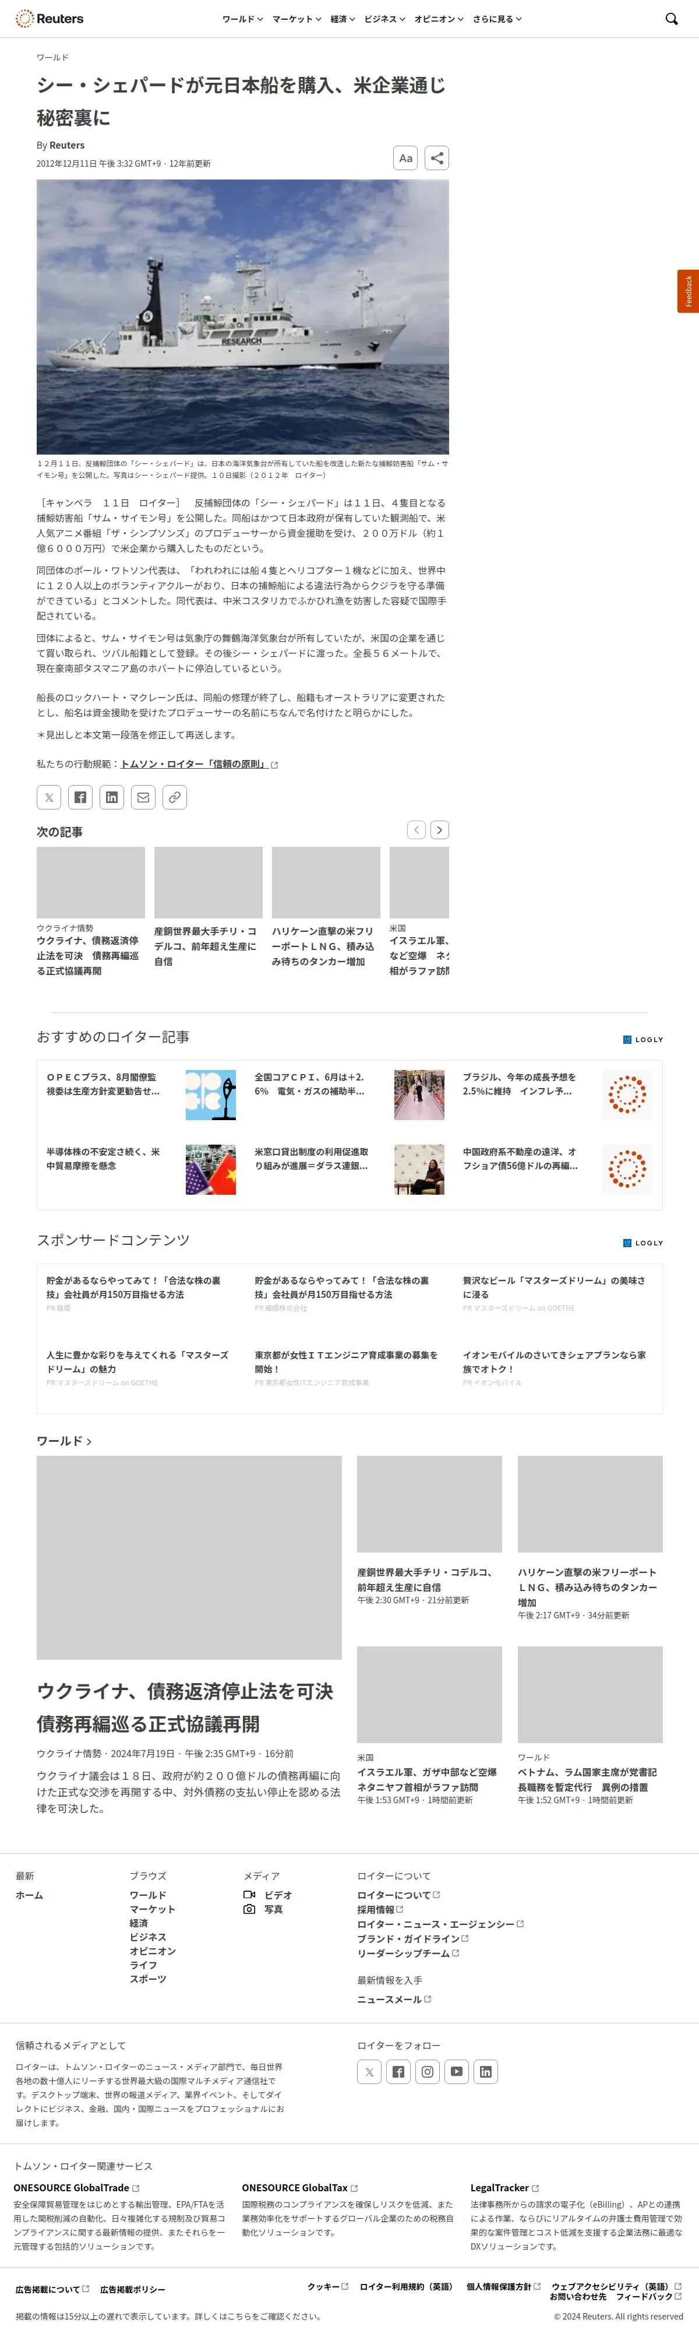699x2337 pixels.
Task: Click the Reuters logo in the header
Action: 49,18
